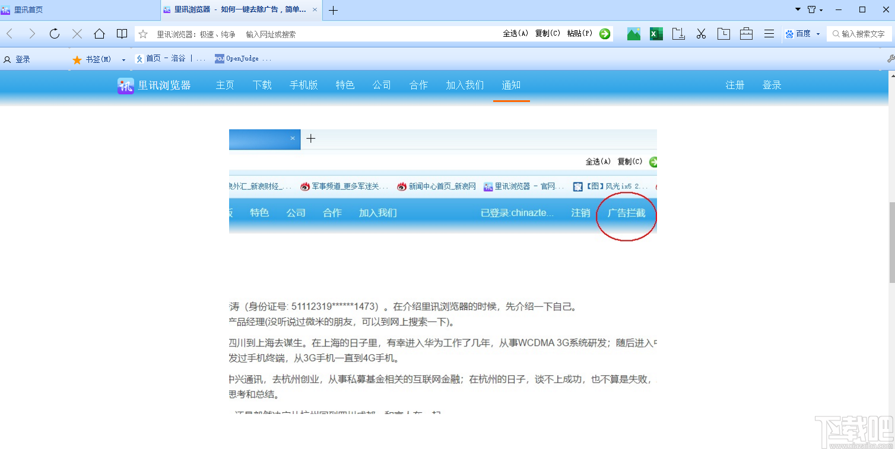Viewport: 895px width, 449px height.
Task: Open the OpenJudge bookmark
Action: pos(243,59)
